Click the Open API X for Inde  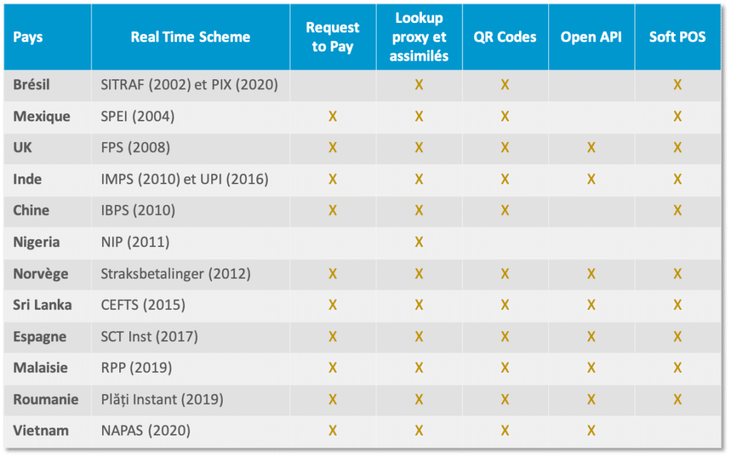(591, 179)
